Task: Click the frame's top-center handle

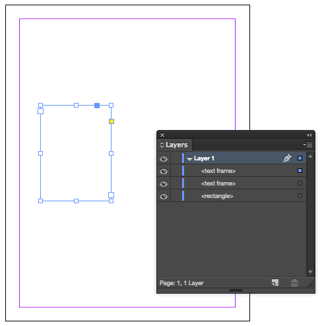Action: [76, 105]
